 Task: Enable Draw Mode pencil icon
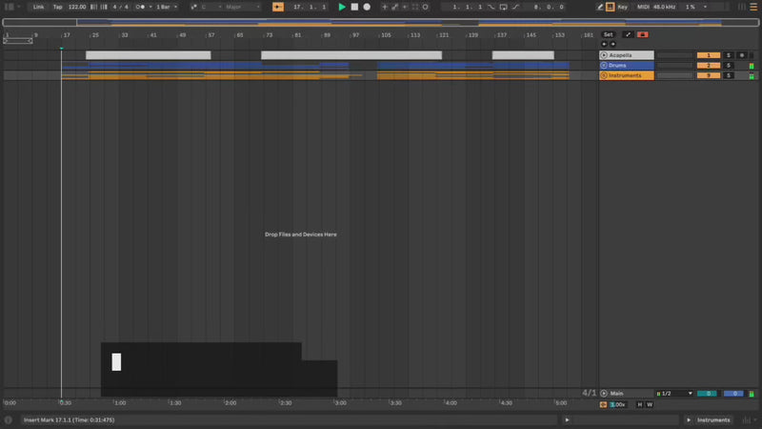pyautogui.click(x=600, y=7)
